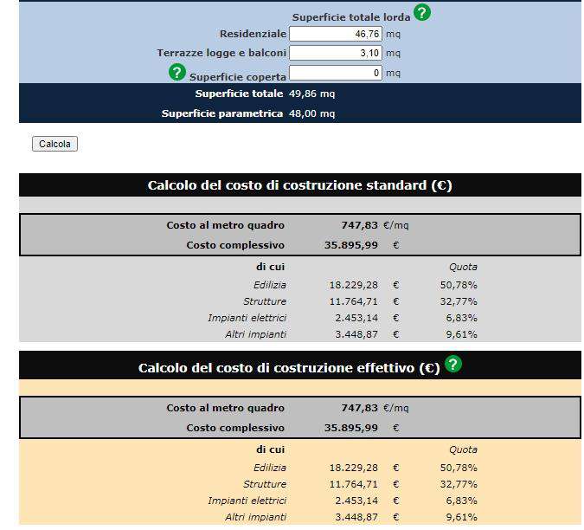Click the Terrazze logge e balconi input
The width and height of the screenshot is (584, 530).
pos(336,53)
